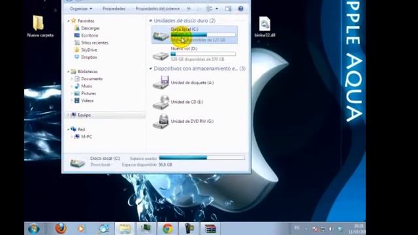
Task: Collapse the Red network group
Action: (x=69, y=129)
